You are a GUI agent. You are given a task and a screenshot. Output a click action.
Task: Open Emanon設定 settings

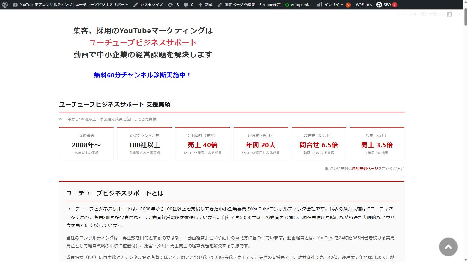click(x=270, y=5)
